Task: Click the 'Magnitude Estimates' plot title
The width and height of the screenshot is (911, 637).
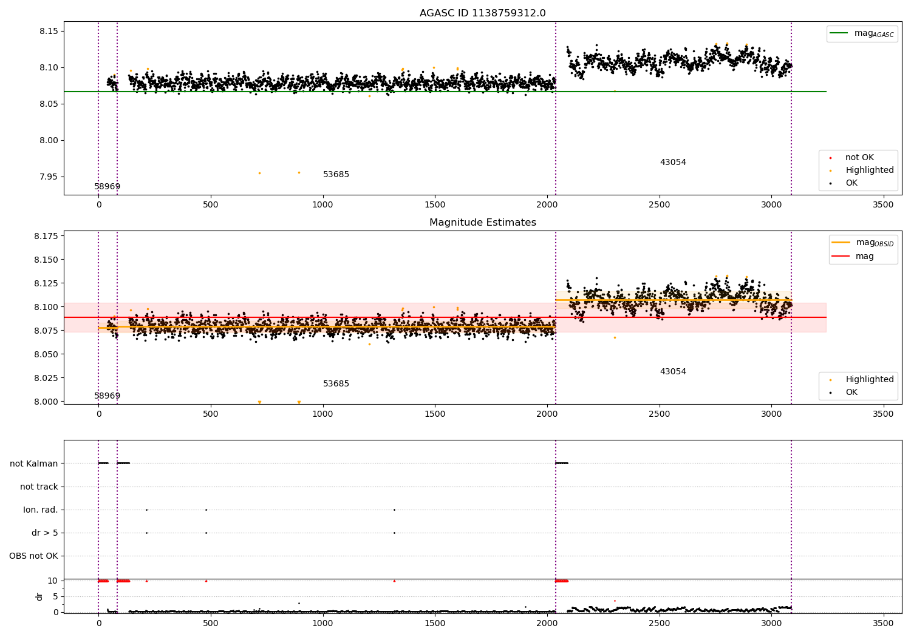Action: [x=482, y=223]
